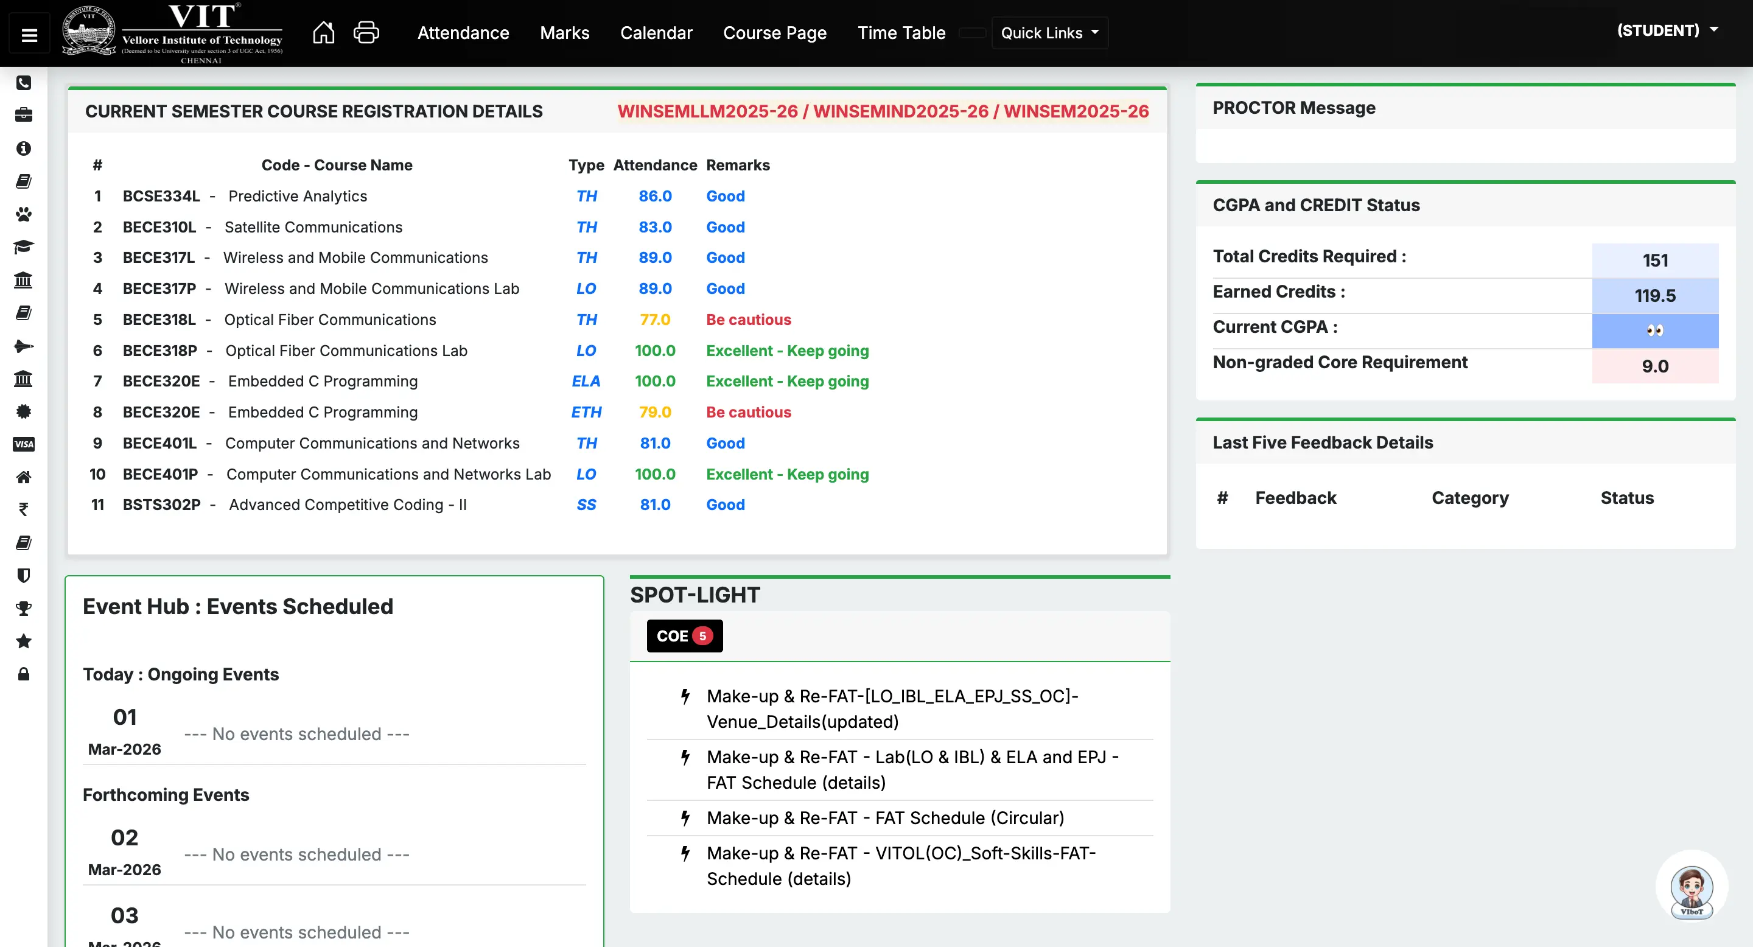Reveal hidden Current CGPA eyes cell
The height and width of the screenshot is (947, 1753).
(x=1654, y=330)
